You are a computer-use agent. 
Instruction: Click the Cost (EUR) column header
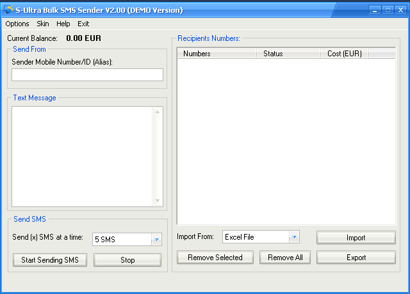pos(344,54)
